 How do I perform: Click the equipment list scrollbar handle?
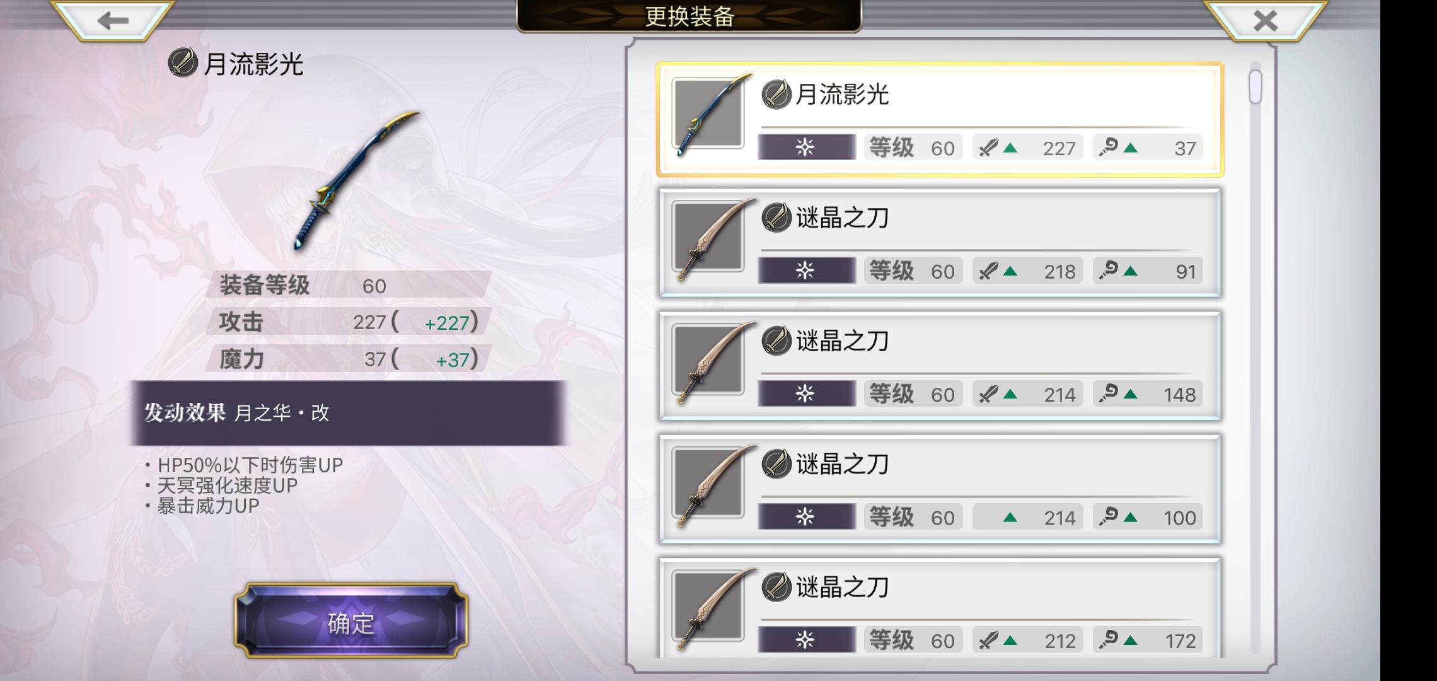pyautogui.click(x=1255, y=87)
